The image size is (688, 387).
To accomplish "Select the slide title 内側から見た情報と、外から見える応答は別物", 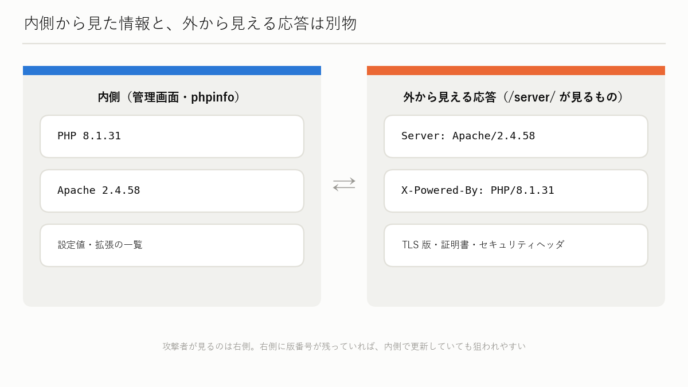I will [x=190, y=24].
